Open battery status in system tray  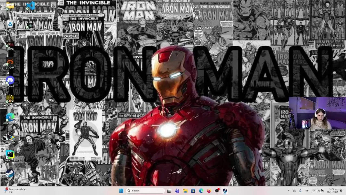[322, 191]
